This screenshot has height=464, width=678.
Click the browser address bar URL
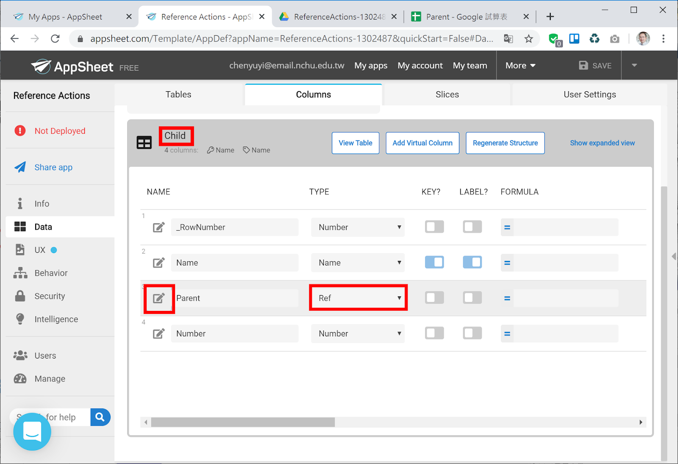292,39
